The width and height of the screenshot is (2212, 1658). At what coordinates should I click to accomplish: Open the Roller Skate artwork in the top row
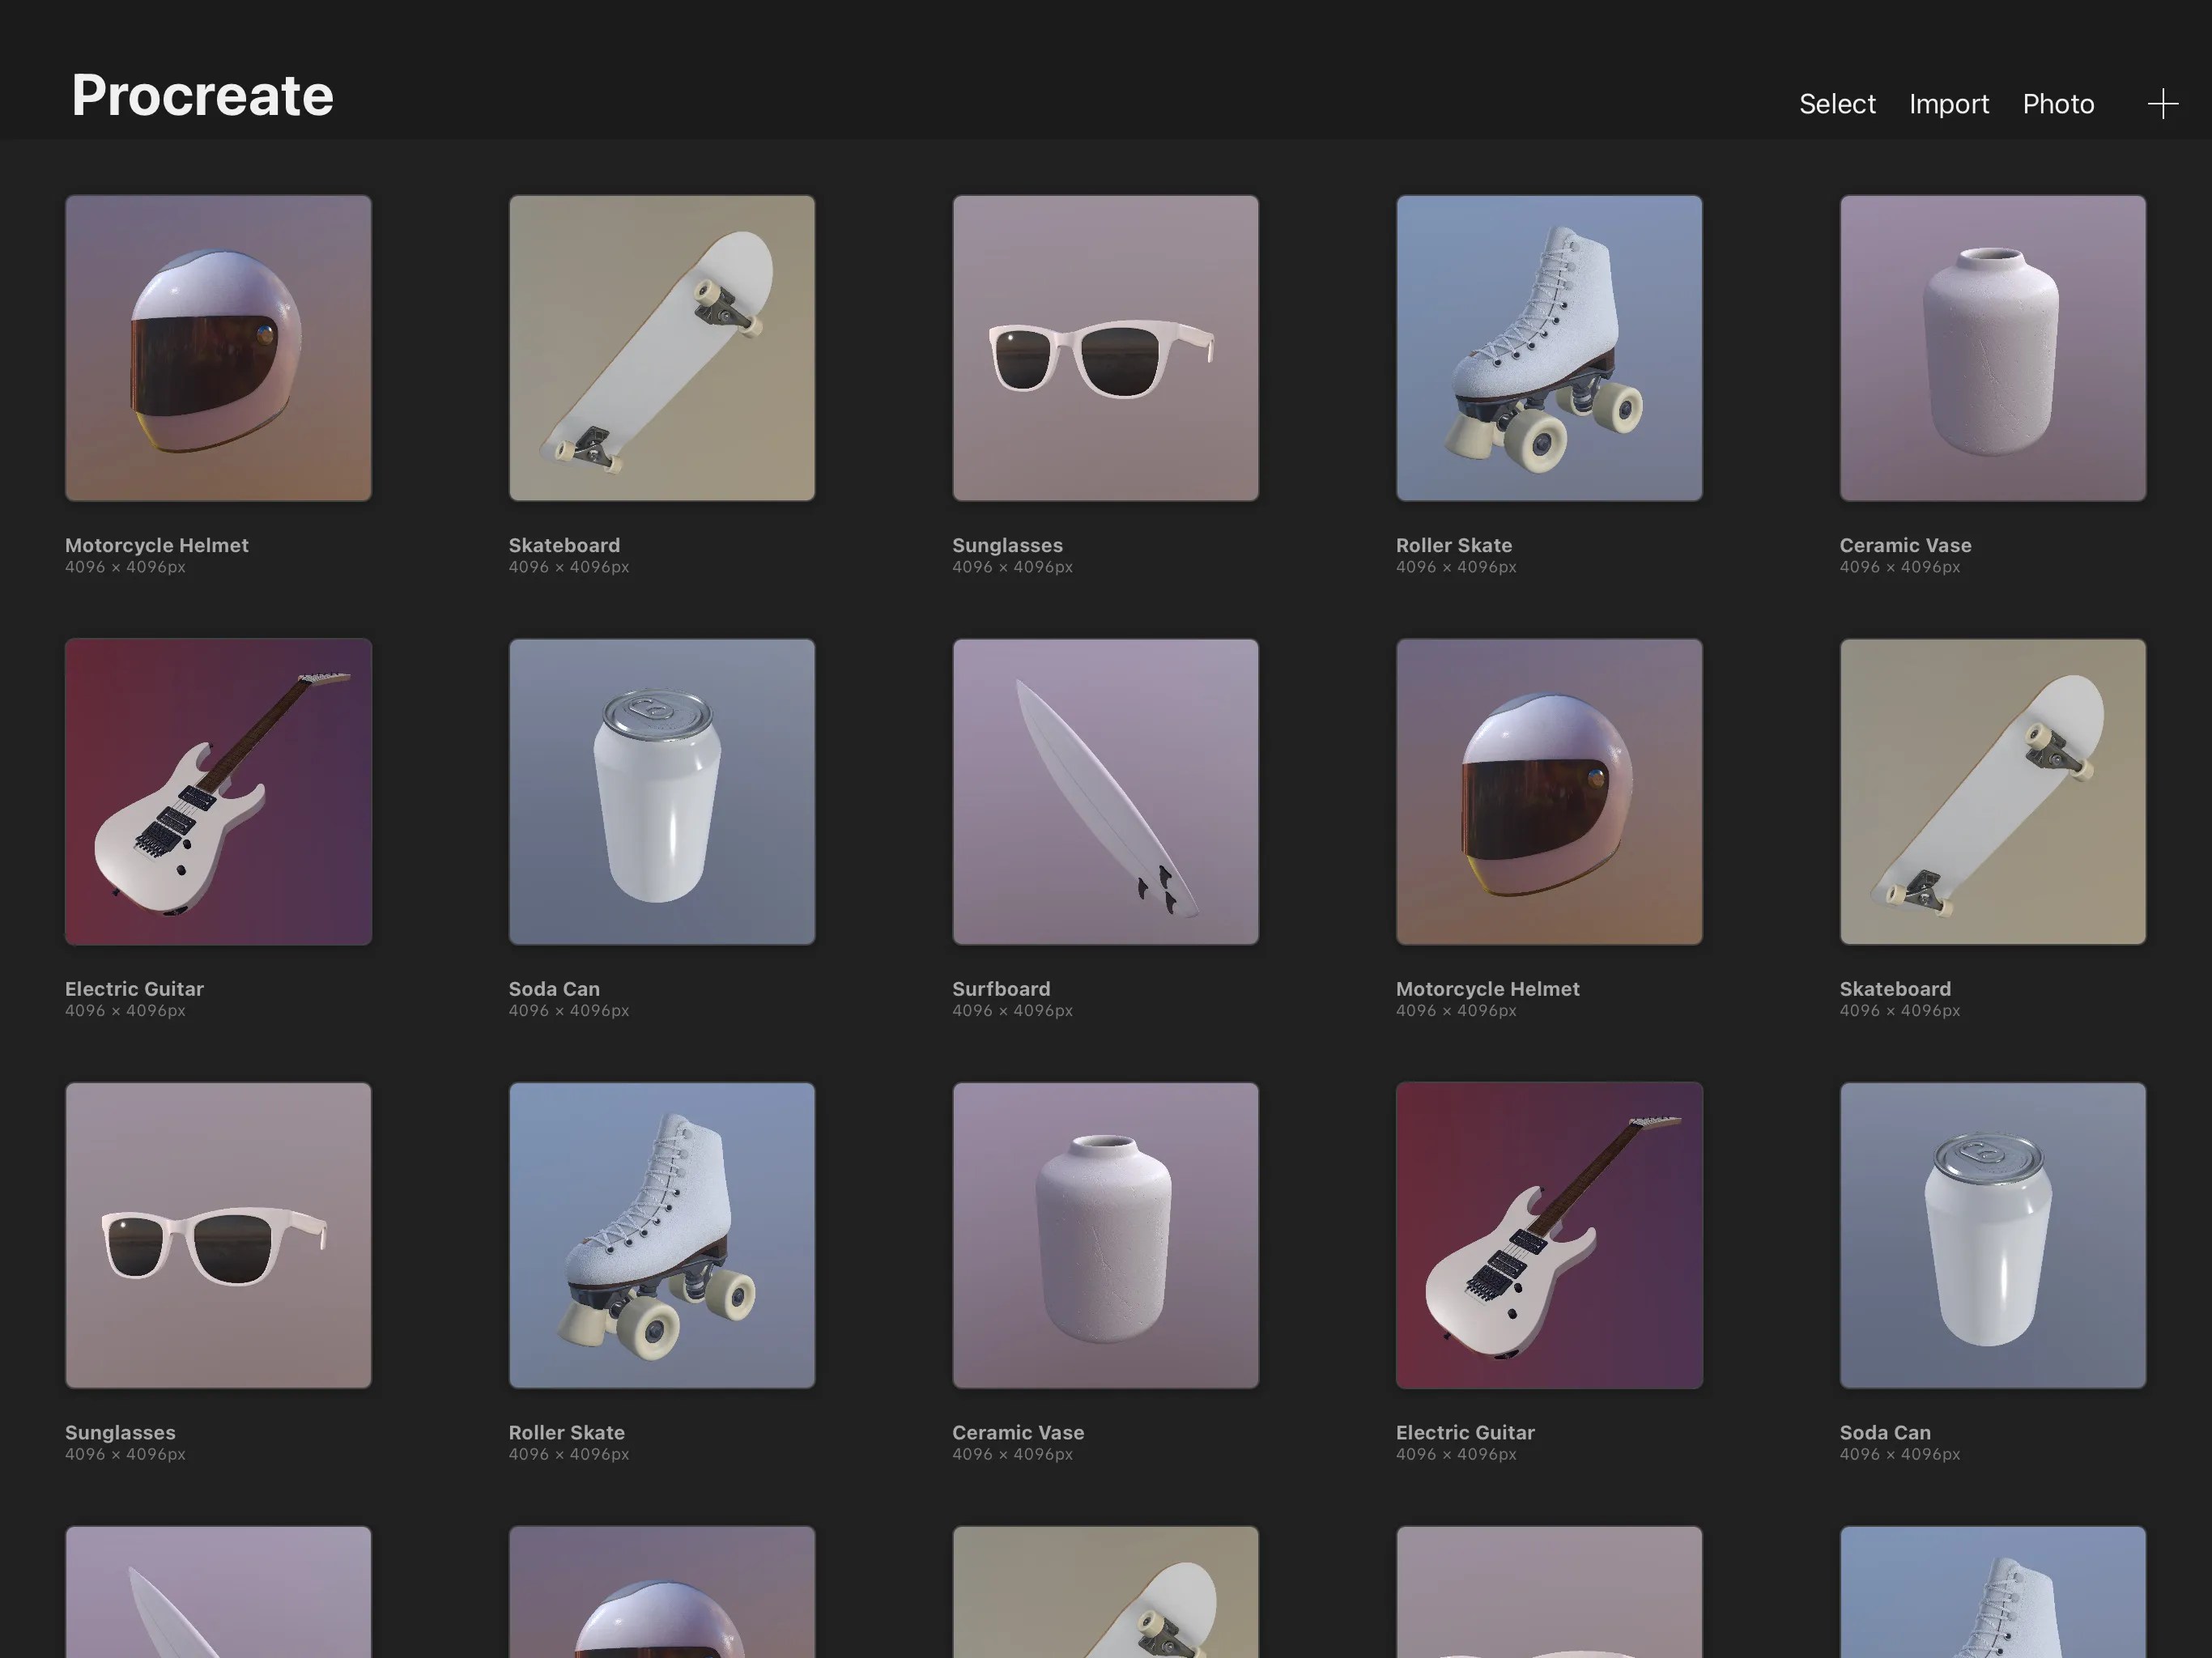[1547, 347]
